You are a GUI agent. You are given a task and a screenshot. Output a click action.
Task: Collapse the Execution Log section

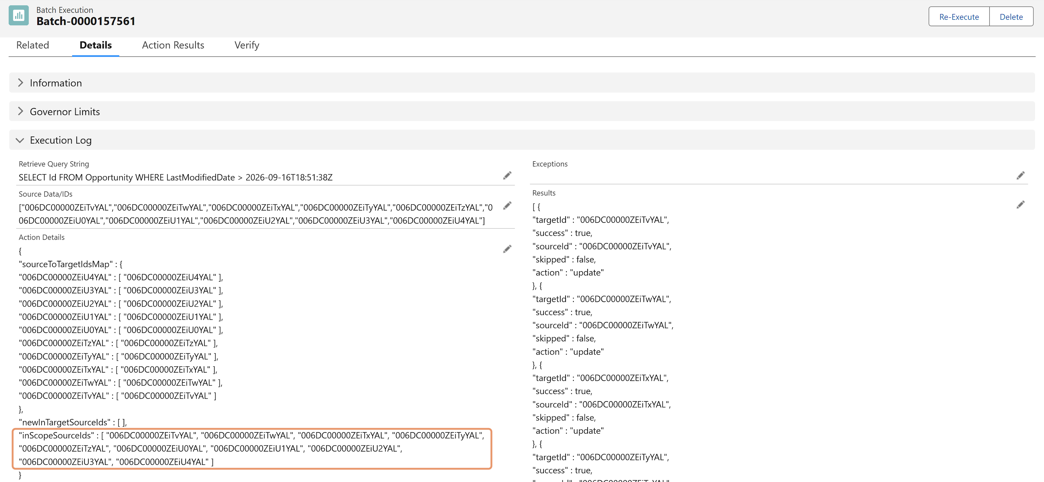522,140
